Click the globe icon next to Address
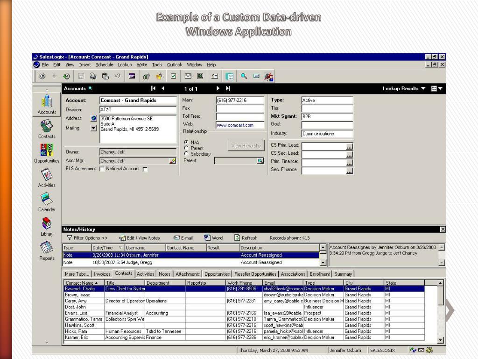The image size is (478, 359). tap(93, 118)
